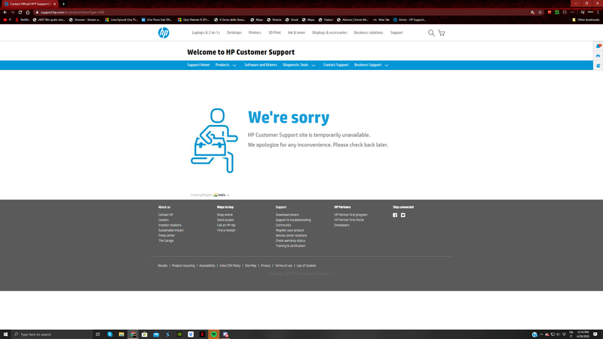The height and width of the screenshot is (339, 603).
Task: Open Netflix from taskbar
Action: [x=202, y=334]
